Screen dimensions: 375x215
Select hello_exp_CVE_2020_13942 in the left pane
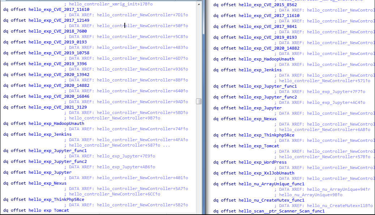click(59, 75)
